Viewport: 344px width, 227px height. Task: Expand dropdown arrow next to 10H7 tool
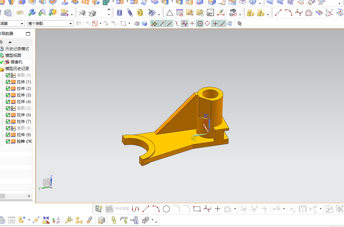pos(240,15)
